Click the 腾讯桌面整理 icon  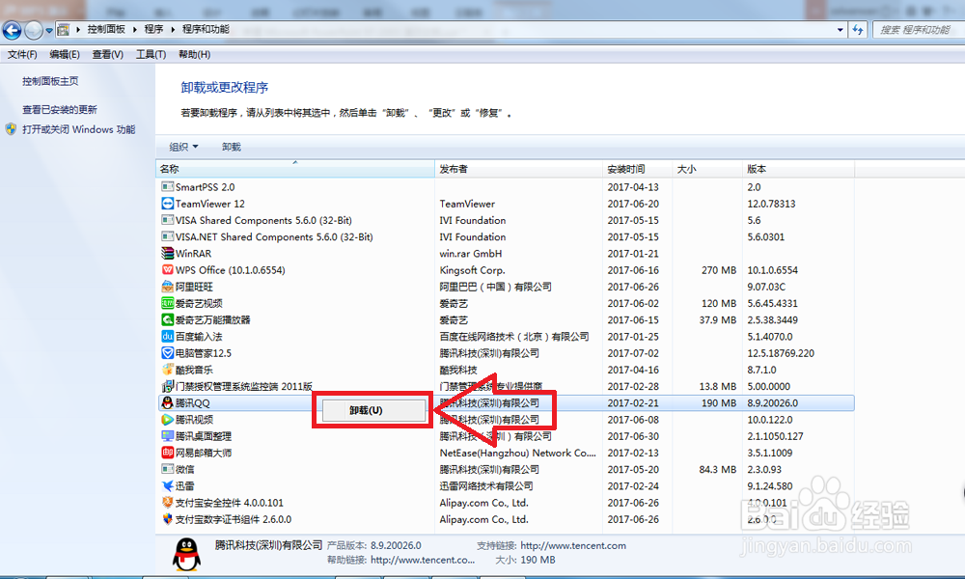tap(167, 436)
